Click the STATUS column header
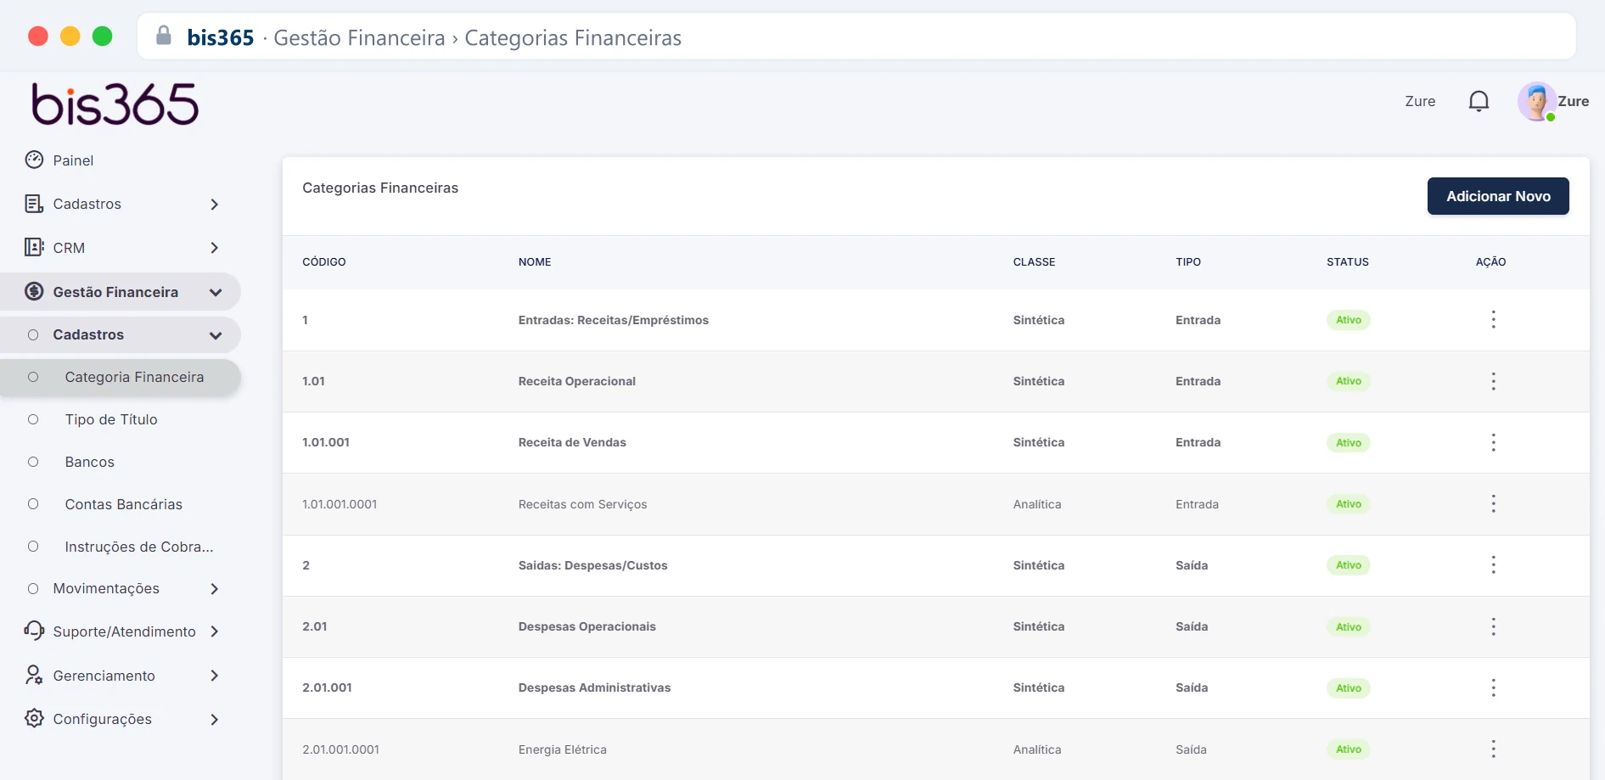The height and width of the screenshot is (780, 1605). [1348, 261]
